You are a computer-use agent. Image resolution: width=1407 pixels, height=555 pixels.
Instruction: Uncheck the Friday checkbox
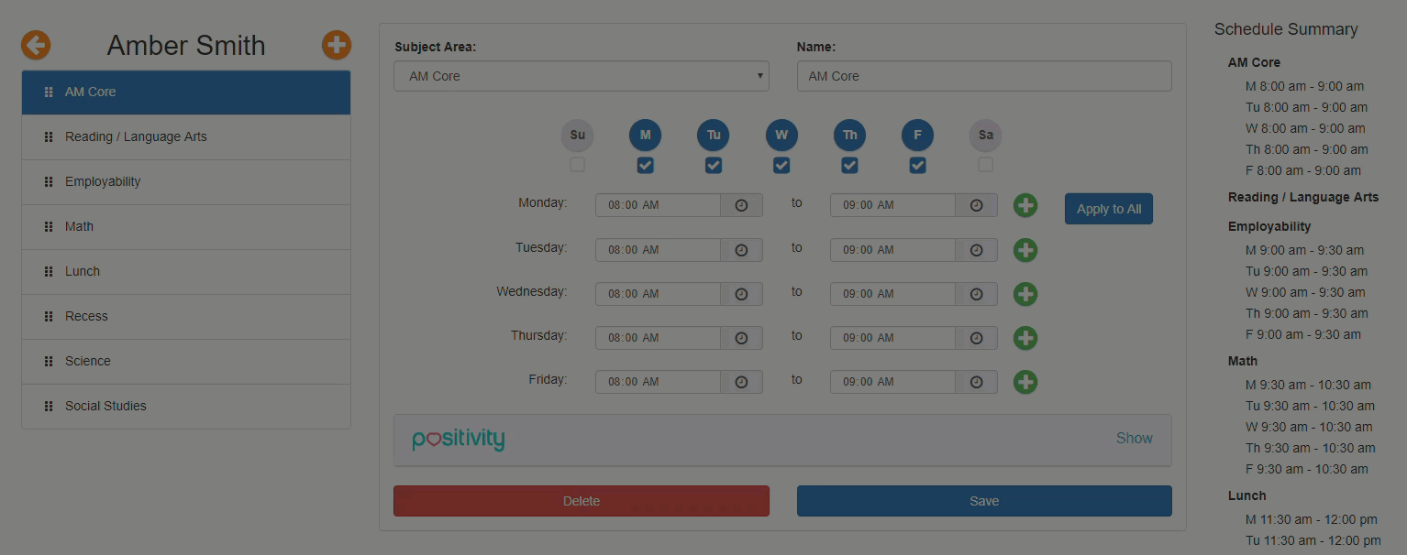pos(917,165)
